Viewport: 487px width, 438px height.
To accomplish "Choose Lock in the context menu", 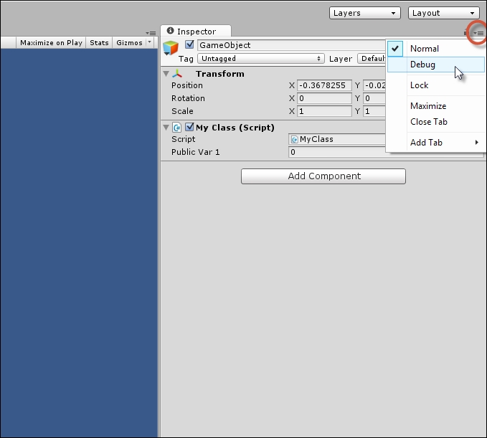I will coord(419,85).
